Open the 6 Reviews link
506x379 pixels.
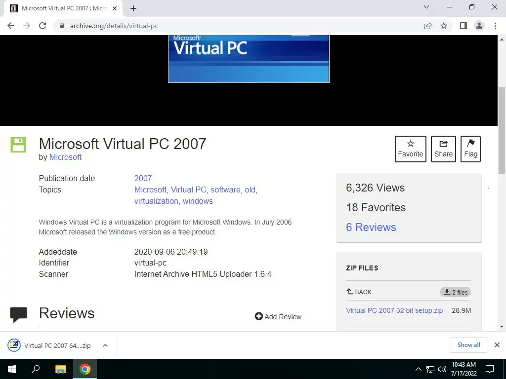click(371, 227)
